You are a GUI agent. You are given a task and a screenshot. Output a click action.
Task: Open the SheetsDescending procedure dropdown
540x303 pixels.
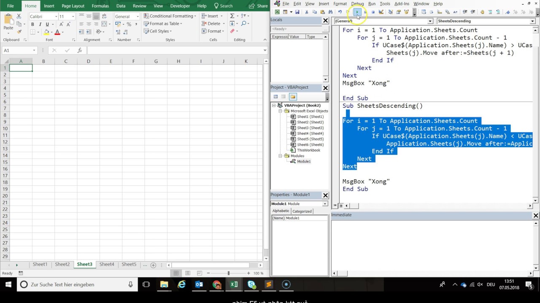[x=532, y=21]
